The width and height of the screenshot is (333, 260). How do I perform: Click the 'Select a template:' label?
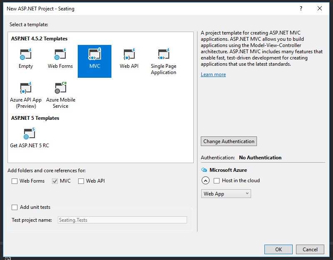click(x=29, y=25)
